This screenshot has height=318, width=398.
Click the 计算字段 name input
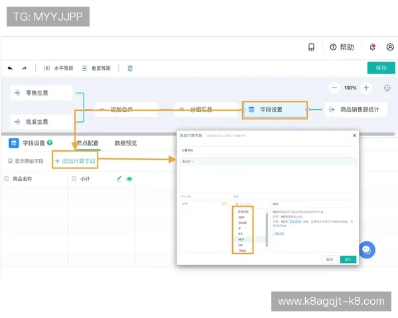[x=268, y=150]
